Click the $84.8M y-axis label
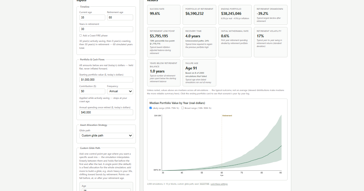364x191 pixels. pos(157,116)
